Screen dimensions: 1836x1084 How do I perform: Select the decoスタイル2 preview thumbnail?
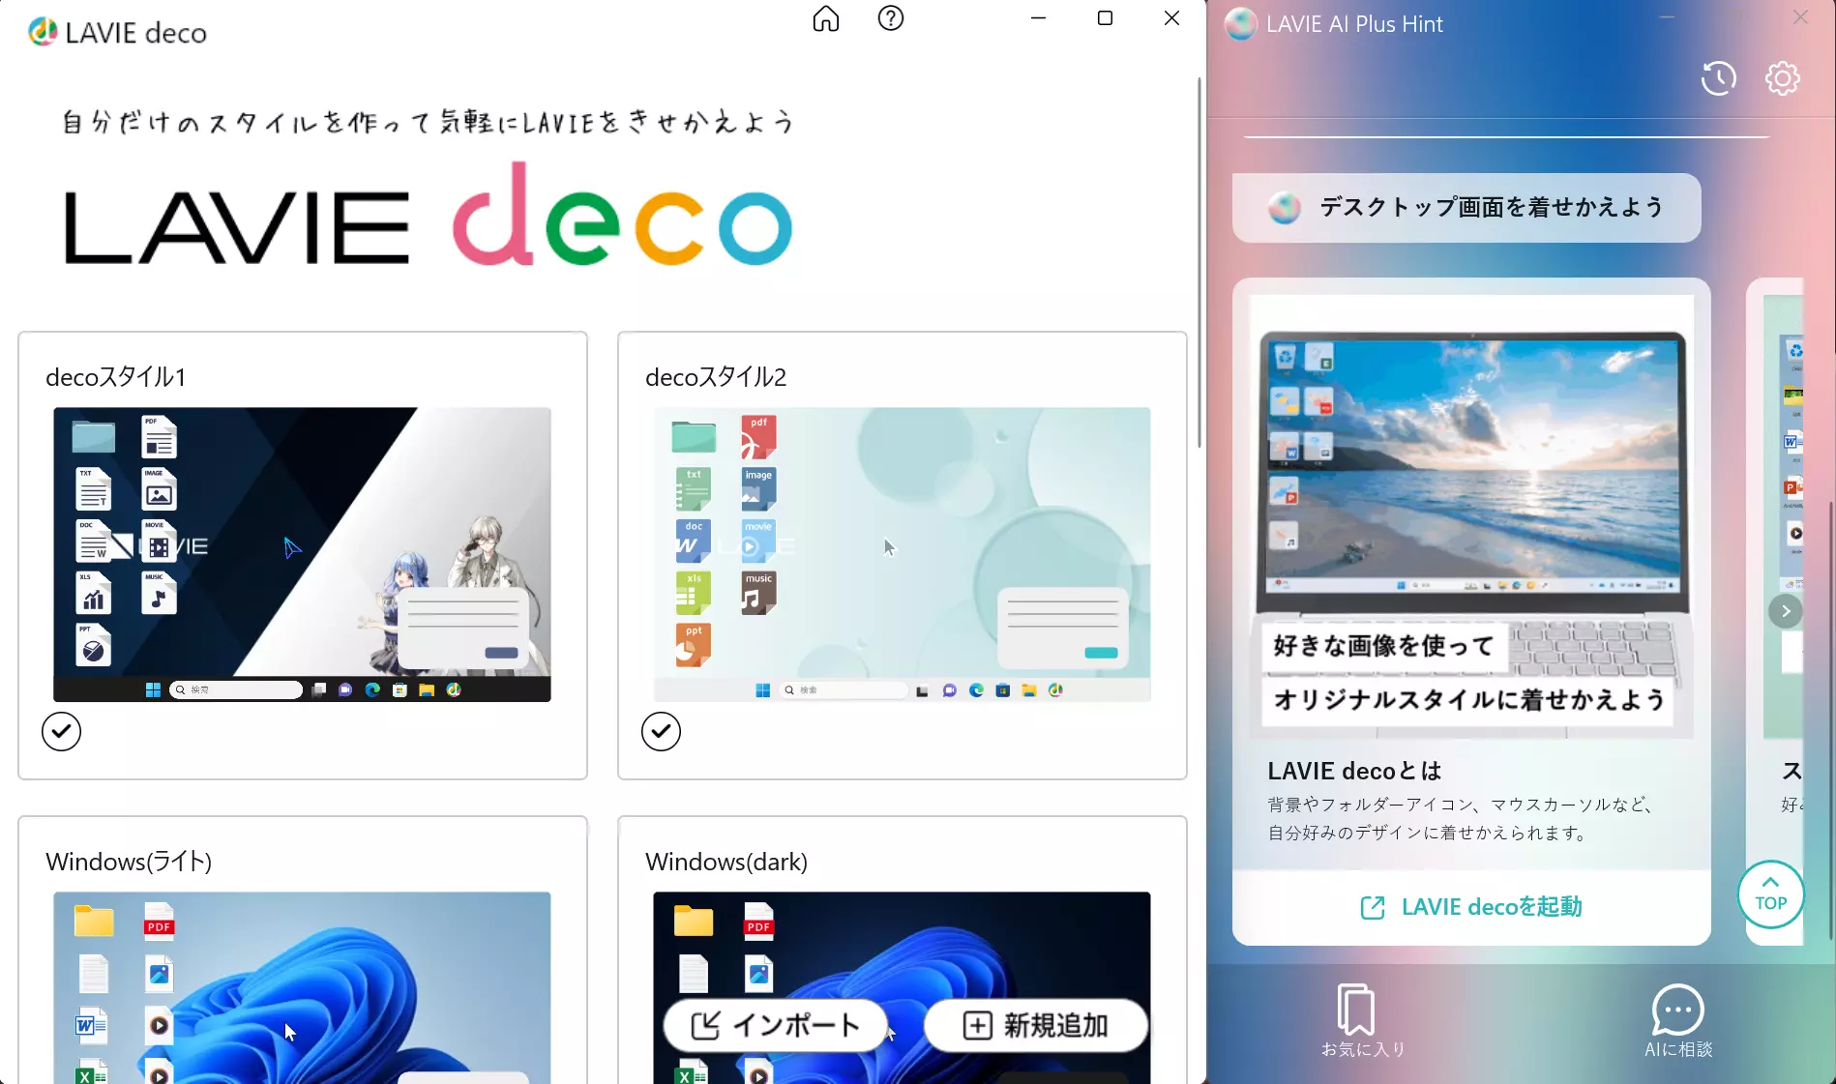pyautogui.click(x=902, y=553)
